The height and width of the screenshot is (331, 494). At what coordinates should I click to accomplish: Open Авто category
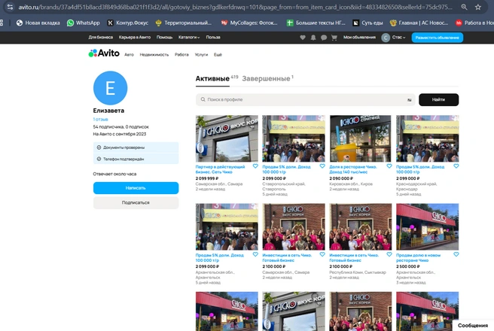point(129,55)
